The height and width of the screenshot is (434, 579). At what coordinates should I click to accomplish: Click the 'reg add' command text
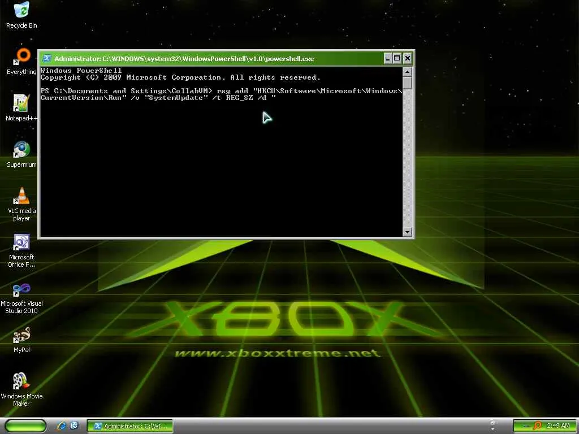pos(232,91)
